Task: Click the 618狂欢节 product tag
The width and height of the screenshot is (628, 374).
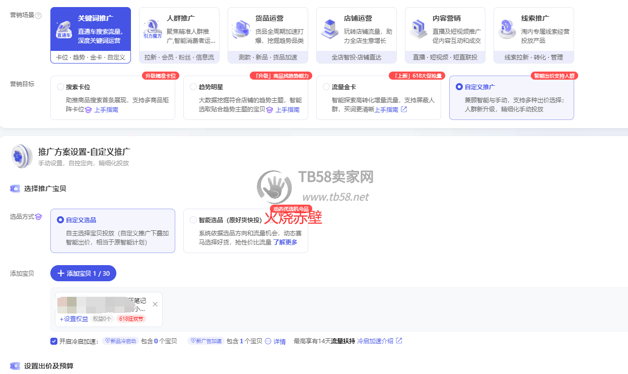Action: (x=131, y=319)
